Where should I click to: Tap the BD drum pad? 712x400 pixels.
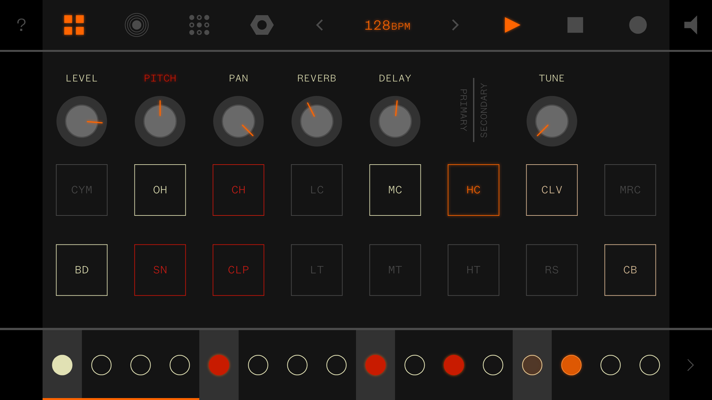(82, 270)
